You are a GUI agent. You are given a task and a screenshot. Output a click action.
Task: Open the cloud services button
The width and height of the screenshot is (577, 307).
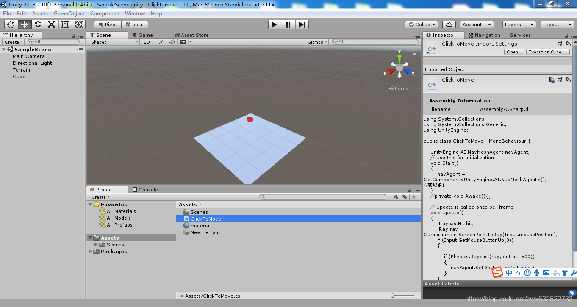pos(449,25)
